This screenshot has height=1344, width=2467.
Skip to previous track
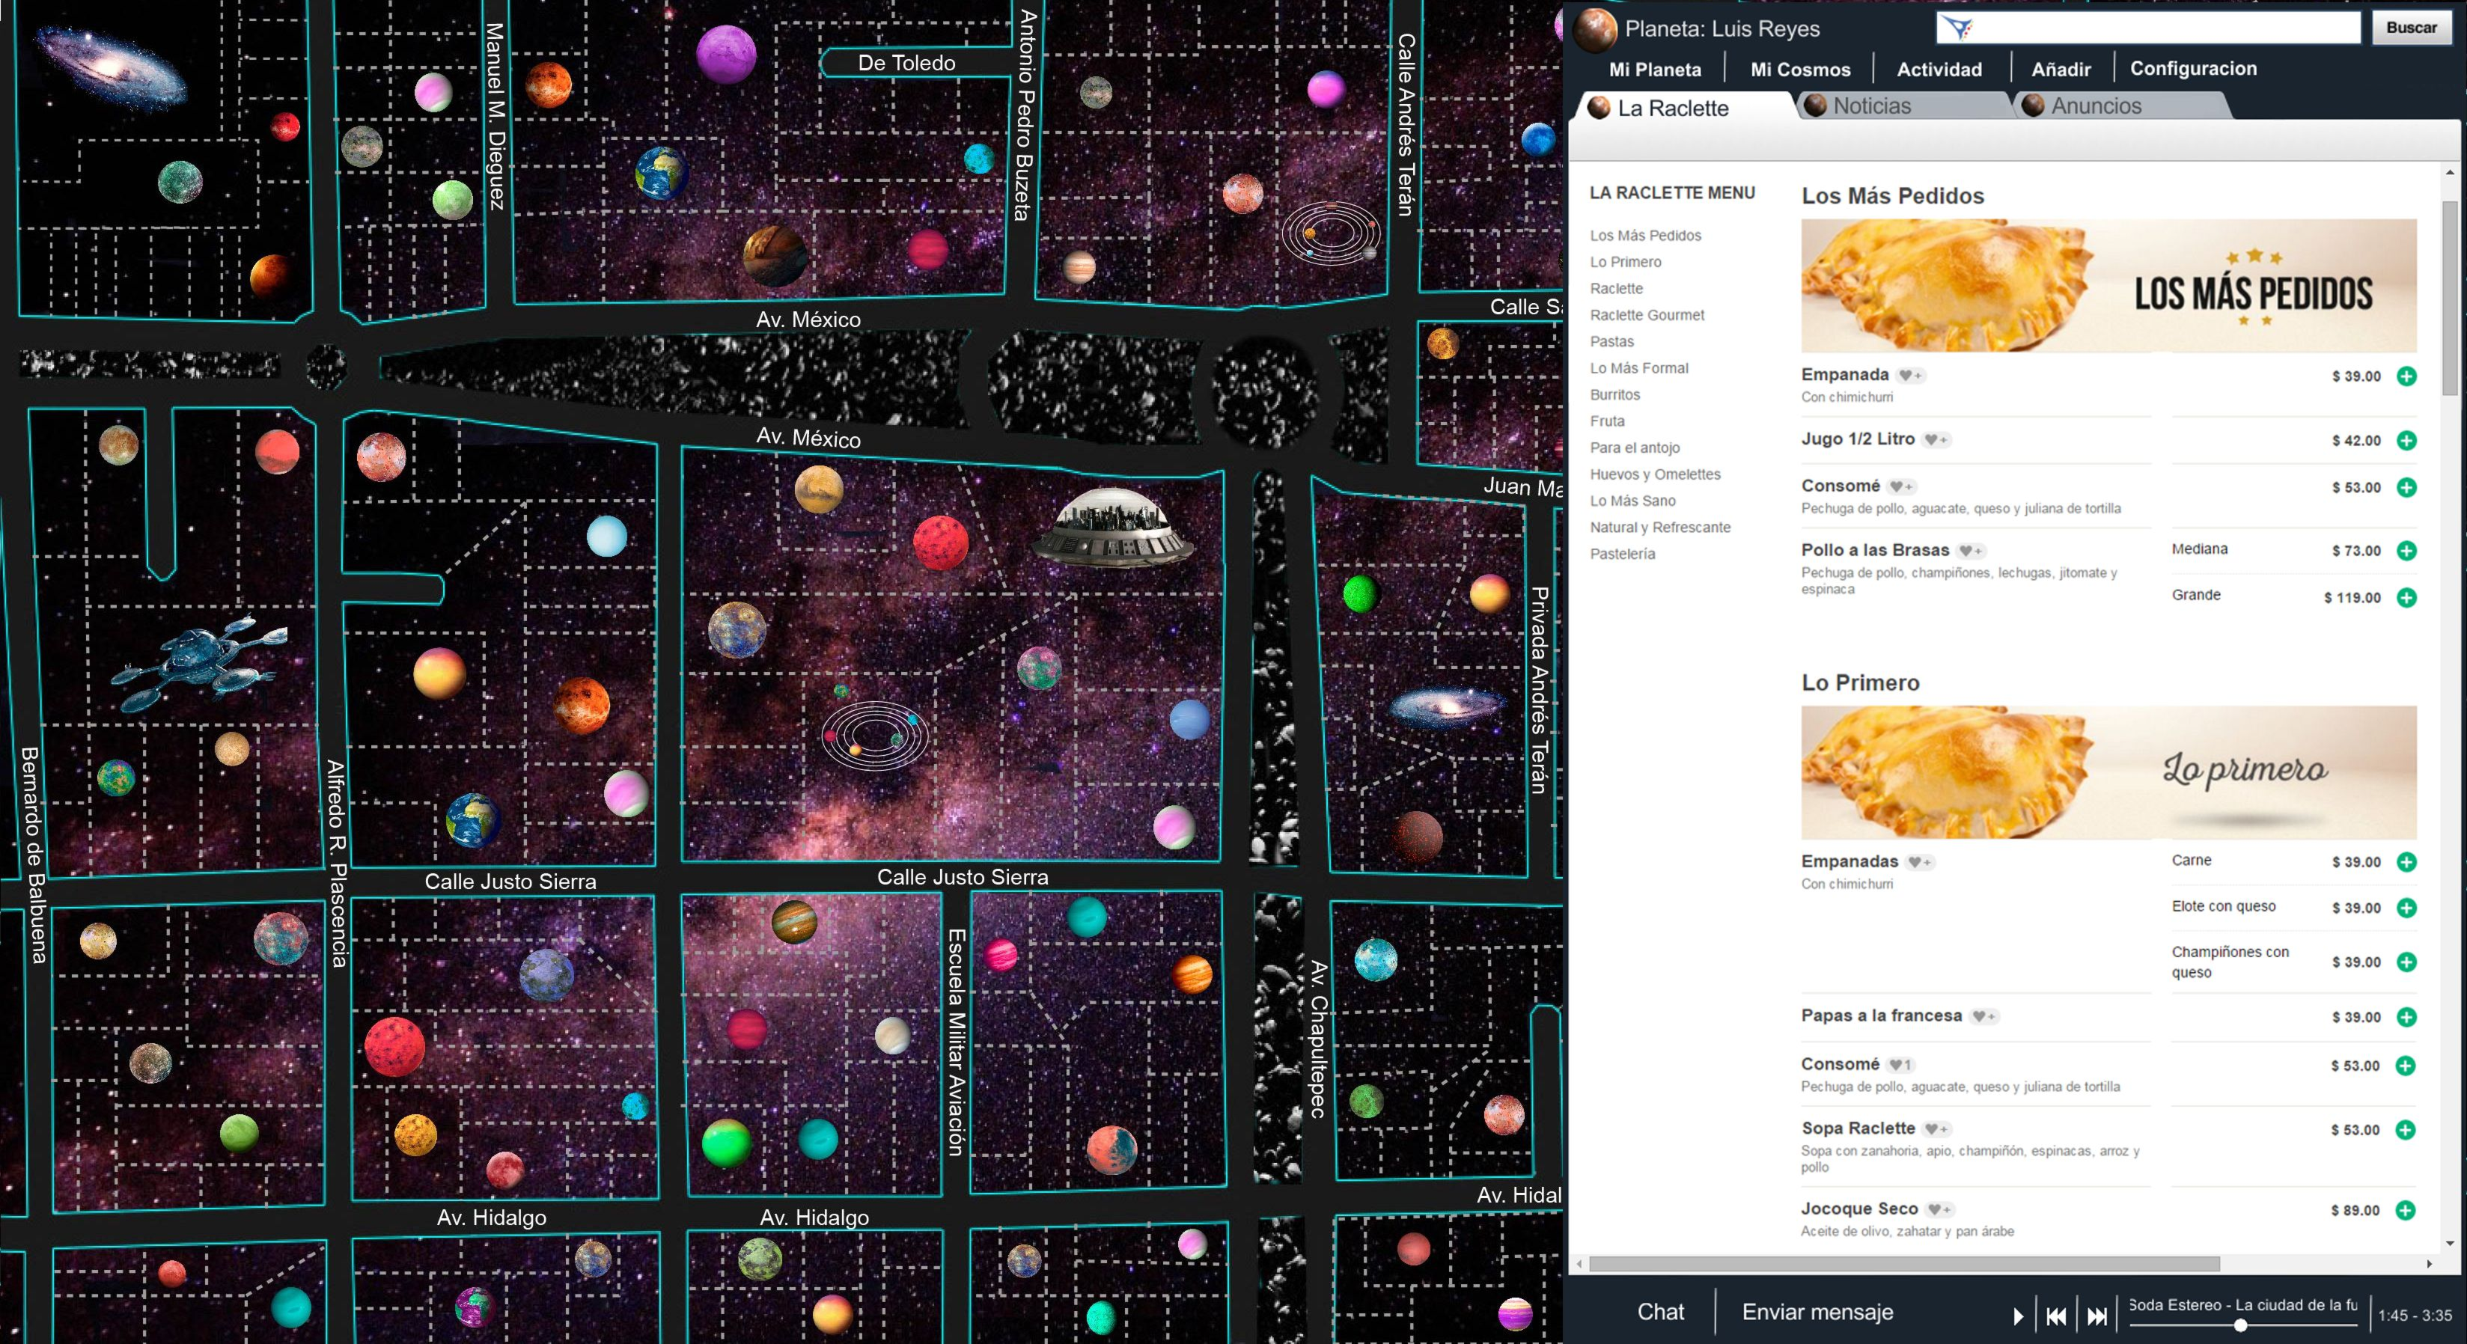[2056, 1316]
